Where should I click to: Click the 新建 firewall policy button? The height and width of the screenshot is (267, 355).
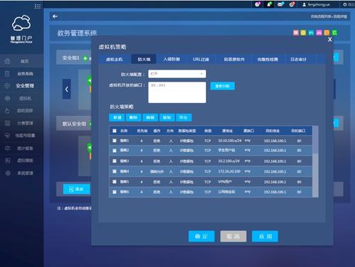click(x=117, y=117)
